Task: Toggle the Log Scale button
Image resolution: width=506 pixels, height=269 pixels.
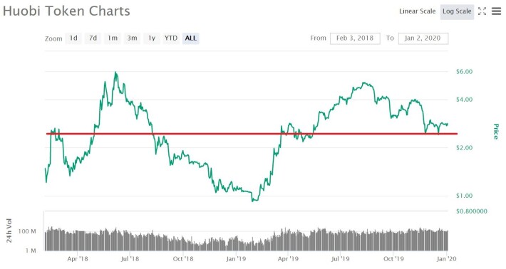Action: click(x=457, y=11)
